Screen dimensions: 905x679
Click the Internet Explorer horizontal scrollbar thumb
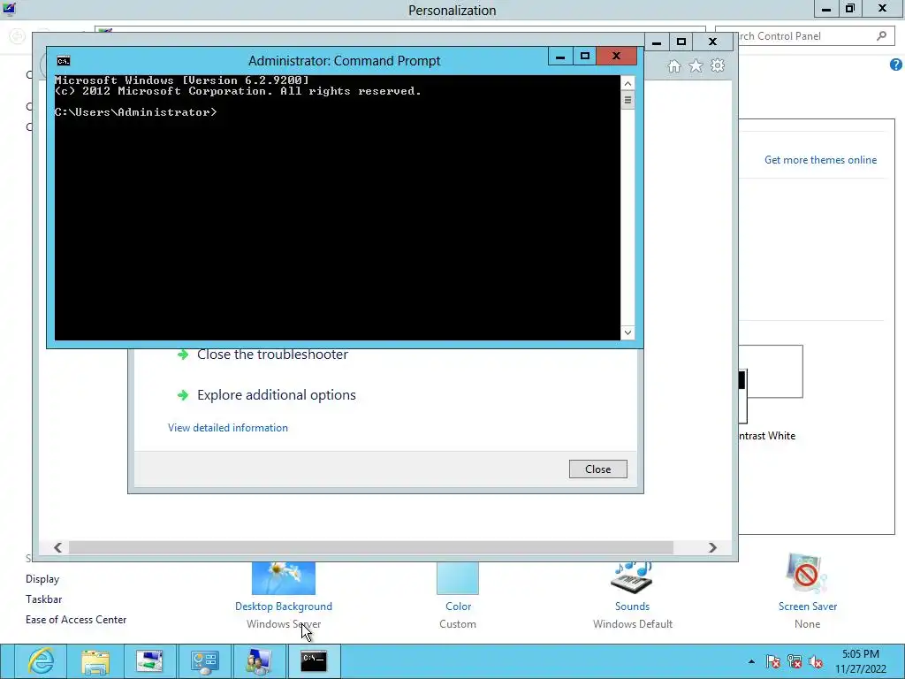(x=371, y=547)
